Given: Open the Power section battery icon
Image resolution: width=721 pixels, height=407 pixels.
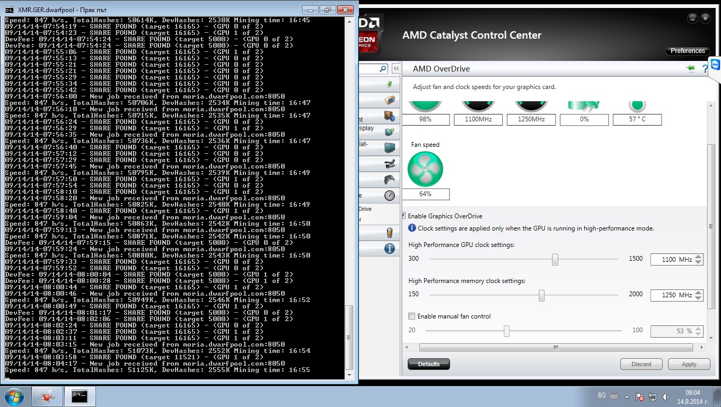Looking at the screenshot, I should point(390,232).
